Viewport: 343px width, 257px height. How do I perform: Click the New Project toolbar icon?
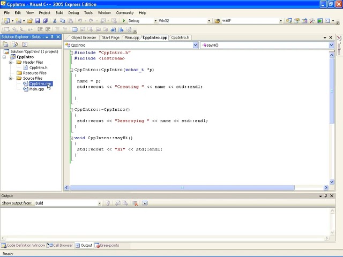7,21
